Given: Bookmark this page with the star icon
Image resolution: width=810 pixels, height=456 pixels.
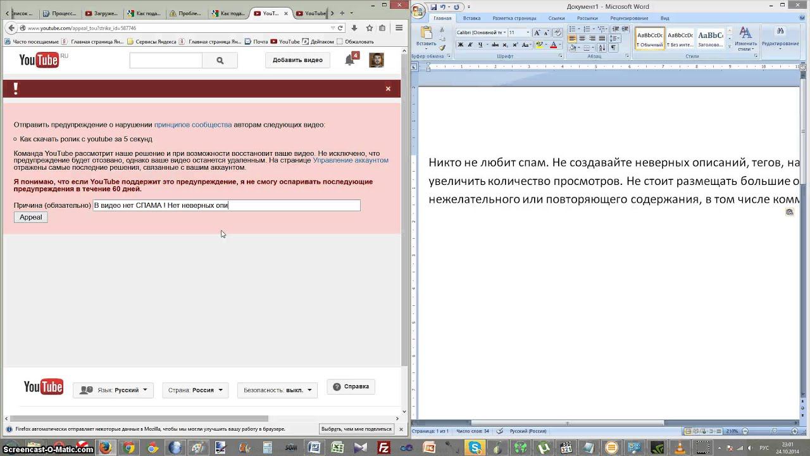Looking at the screenshot, I should point(370,28).
